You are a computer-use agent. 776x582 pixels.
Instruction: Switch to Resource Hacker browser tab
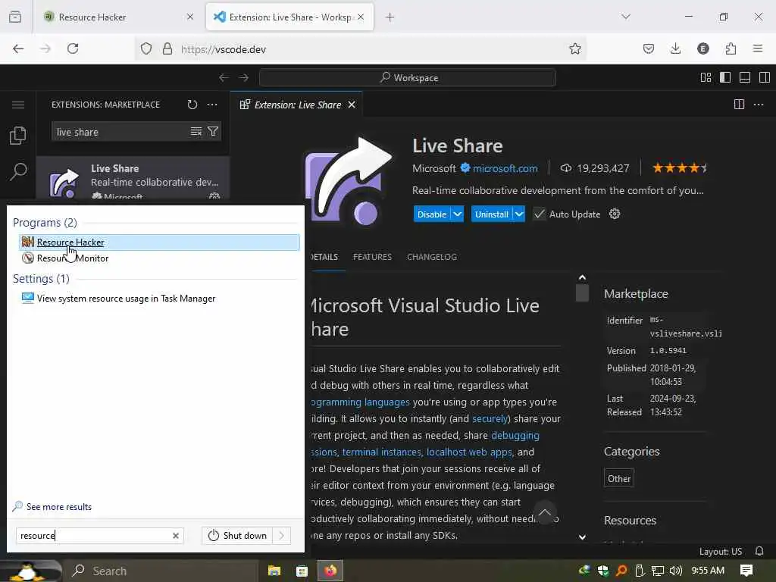coord(119,17)
